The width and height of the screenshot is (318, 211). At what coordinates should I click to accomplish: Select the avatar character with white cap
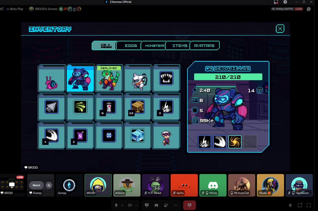coord(166,135)
